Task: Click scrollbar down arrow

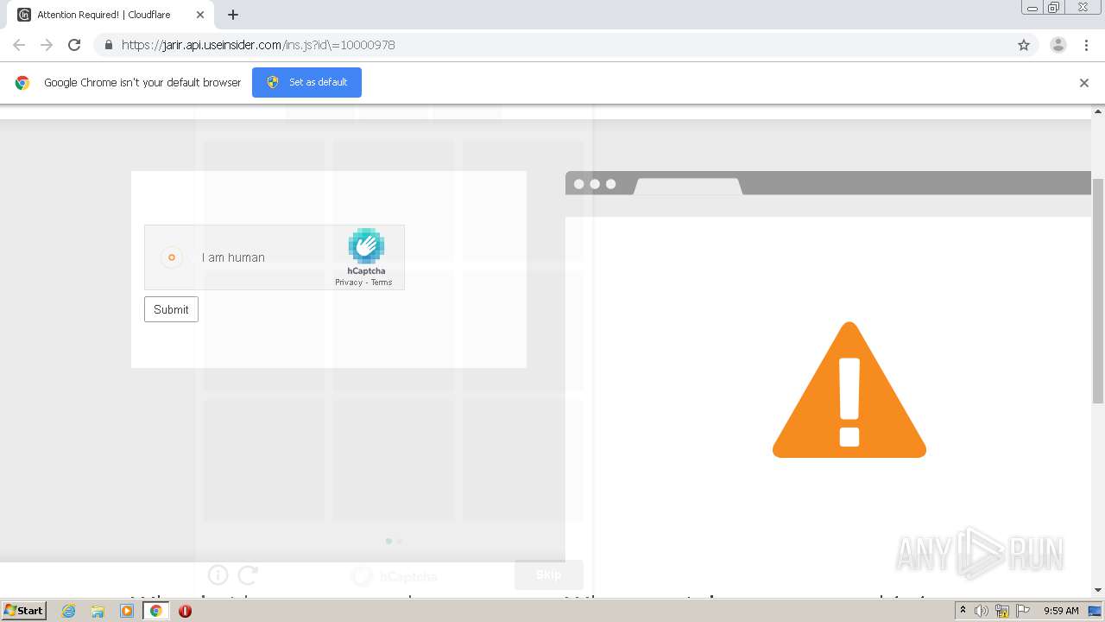Action: pyautogui.click(x=1098, y=590)
